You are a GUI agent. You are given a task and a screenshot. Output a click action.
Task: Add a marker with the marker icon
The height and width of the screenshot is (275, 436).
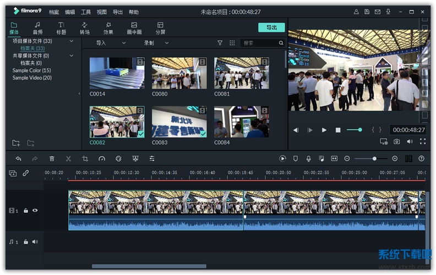[x=296, y=158]
